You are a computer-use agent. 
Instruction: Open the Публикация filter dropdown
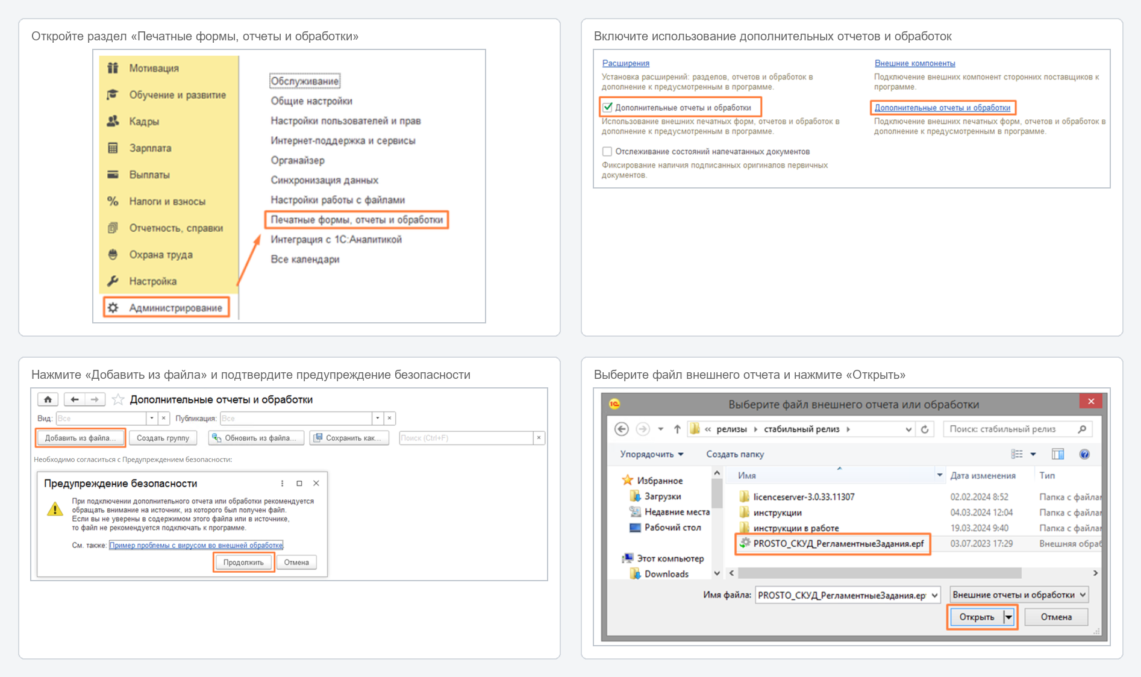[378, 418]
